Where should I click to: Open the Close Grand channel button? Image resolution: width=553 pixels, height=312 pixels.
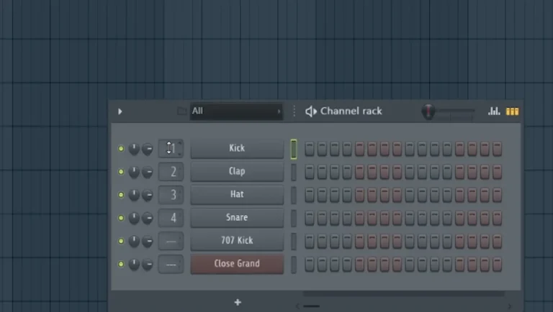coord(237,264)
